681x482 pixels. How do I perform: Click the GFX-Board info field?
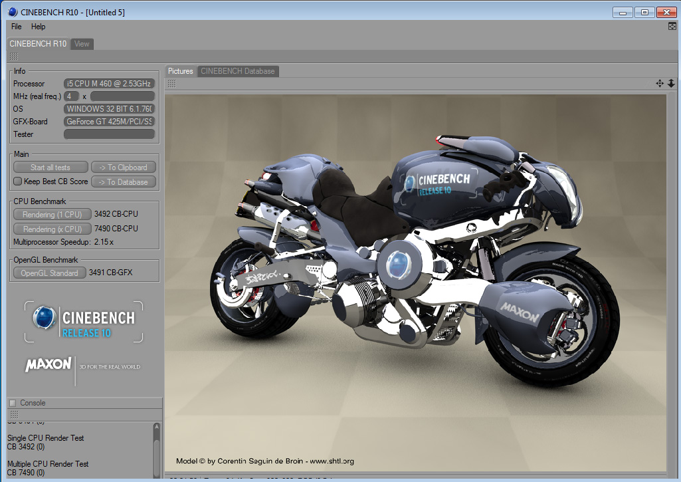click(x=109, y=122)
